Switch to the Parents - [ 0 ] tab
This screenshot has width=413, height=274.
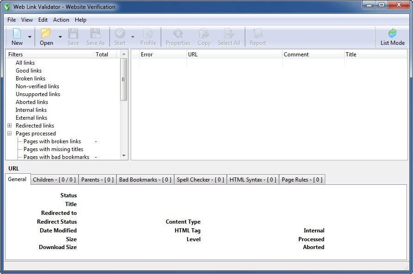[97, 180]
